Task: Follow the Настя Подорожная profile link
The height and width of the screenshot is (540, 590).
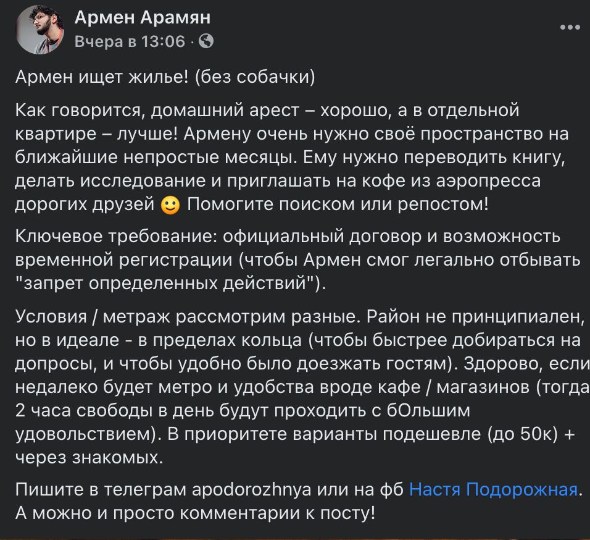Action: [x=493, y=489]
